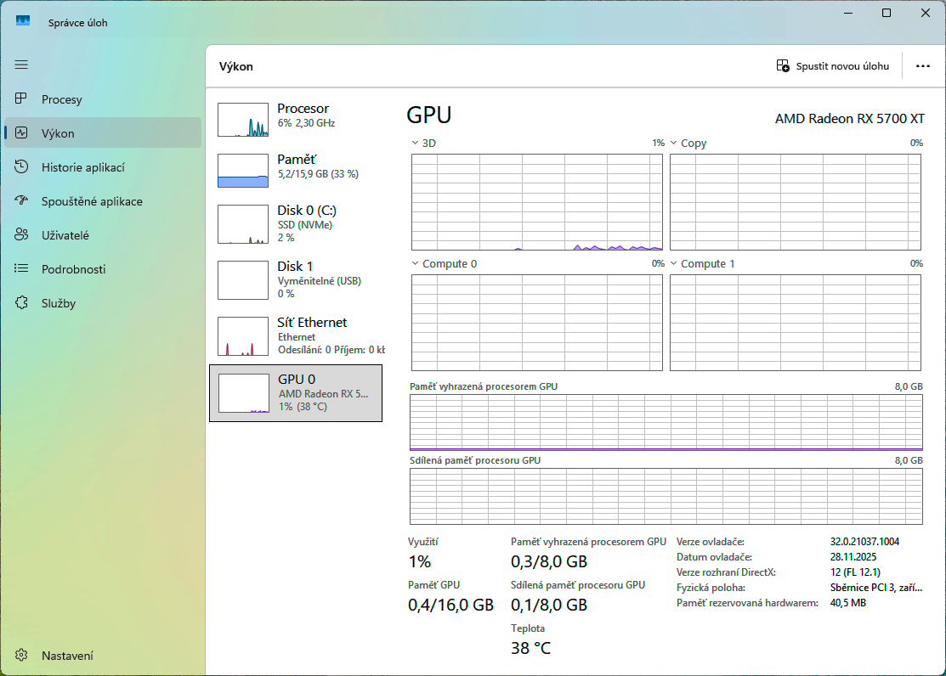Open the Copy graph engine dropdown

coord(673,144)
